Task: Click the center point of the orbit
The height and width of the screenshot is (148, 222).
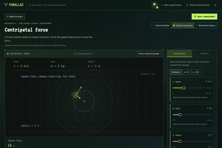Action: click(x=84, y=101)
